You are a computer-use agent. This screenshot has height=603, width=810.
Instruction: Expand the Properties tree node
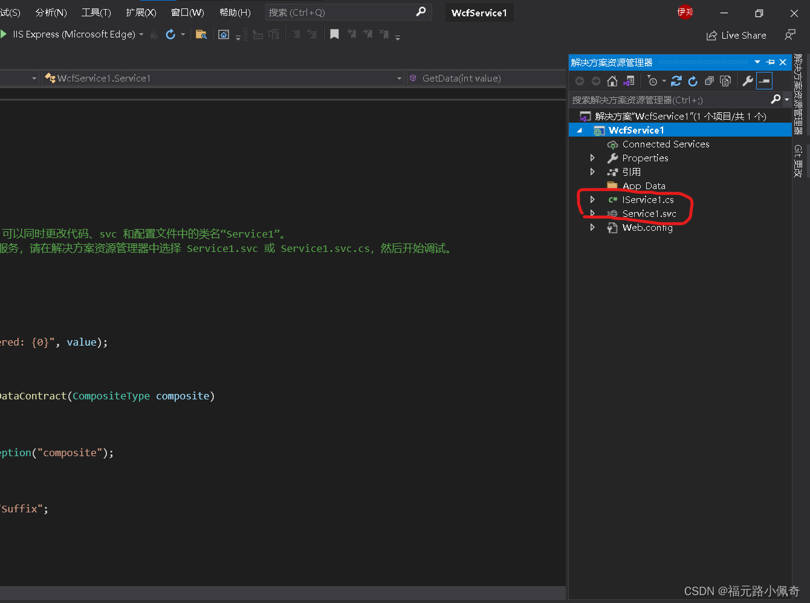tap(592, 158)
